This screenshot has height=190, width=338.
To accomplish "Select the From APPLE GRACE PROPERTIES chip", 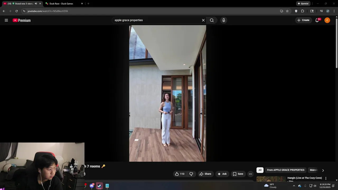I will pyautogui.click(x=286, y=170).
